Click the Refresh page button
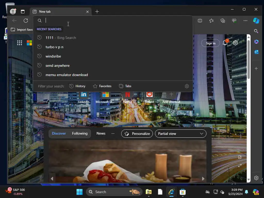The height and width of the screenshot is (198, 264). point(26,21)
